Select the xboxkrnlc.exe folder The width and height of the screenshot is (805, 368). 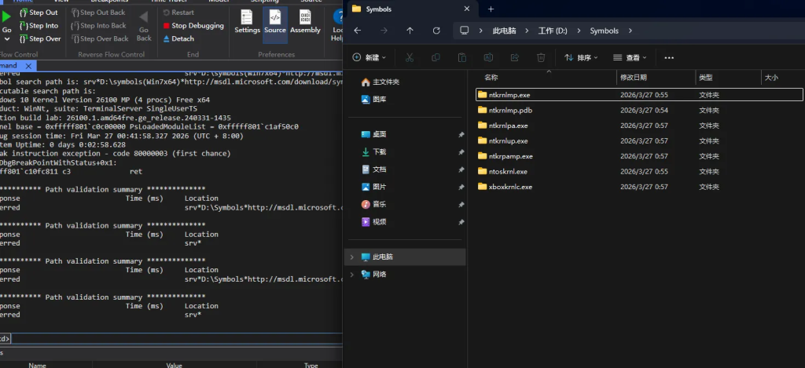click(x=639, y=187)
